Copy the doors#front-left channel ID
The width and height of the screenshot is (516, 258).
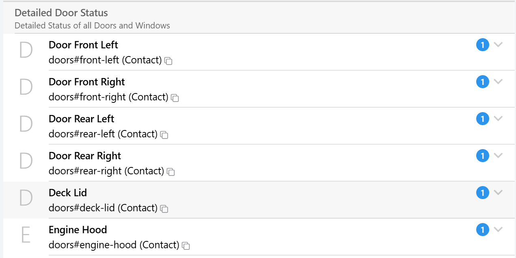(x=168, y=61)
